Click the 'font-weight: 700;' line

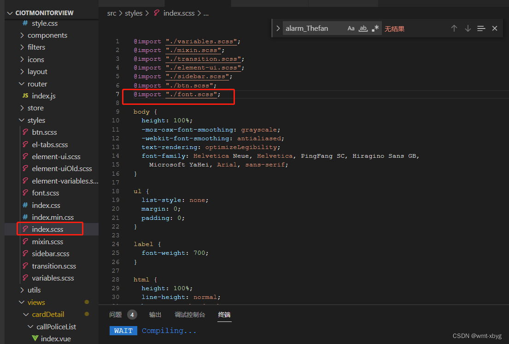pyautogui.click(x=175, y=253)
